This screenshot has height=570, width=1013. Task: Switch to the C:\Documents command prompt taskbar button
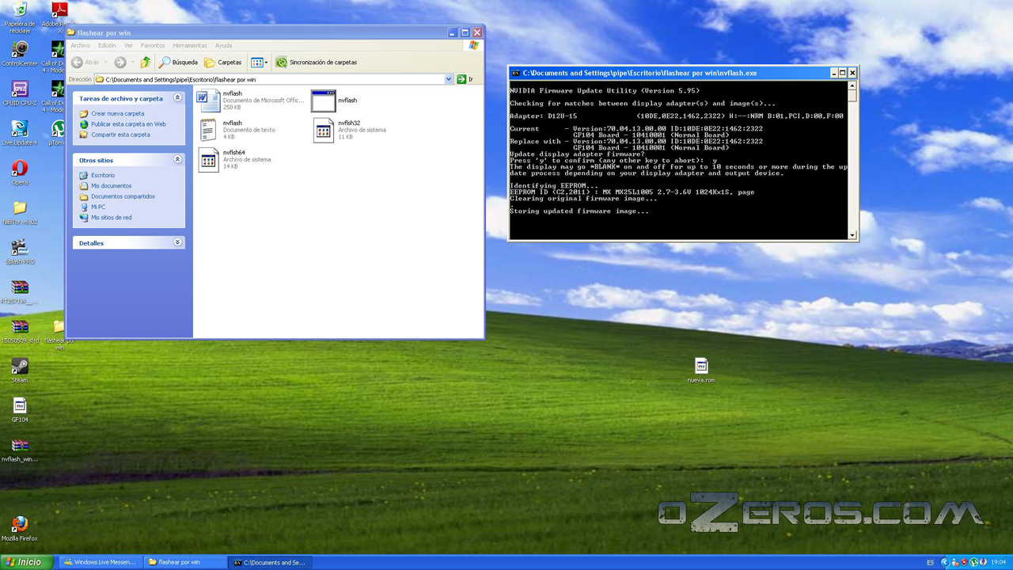[269, 562]
